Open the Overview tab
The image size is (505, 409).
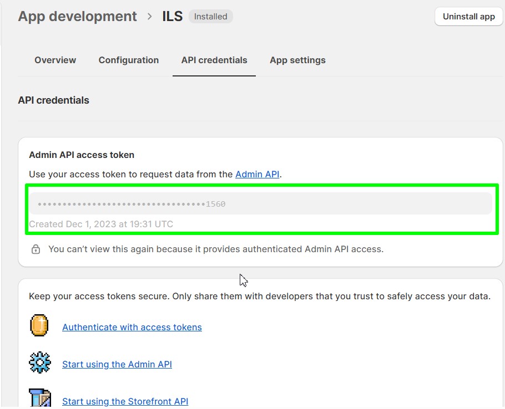pyautogui.click(x=55, y=60)
